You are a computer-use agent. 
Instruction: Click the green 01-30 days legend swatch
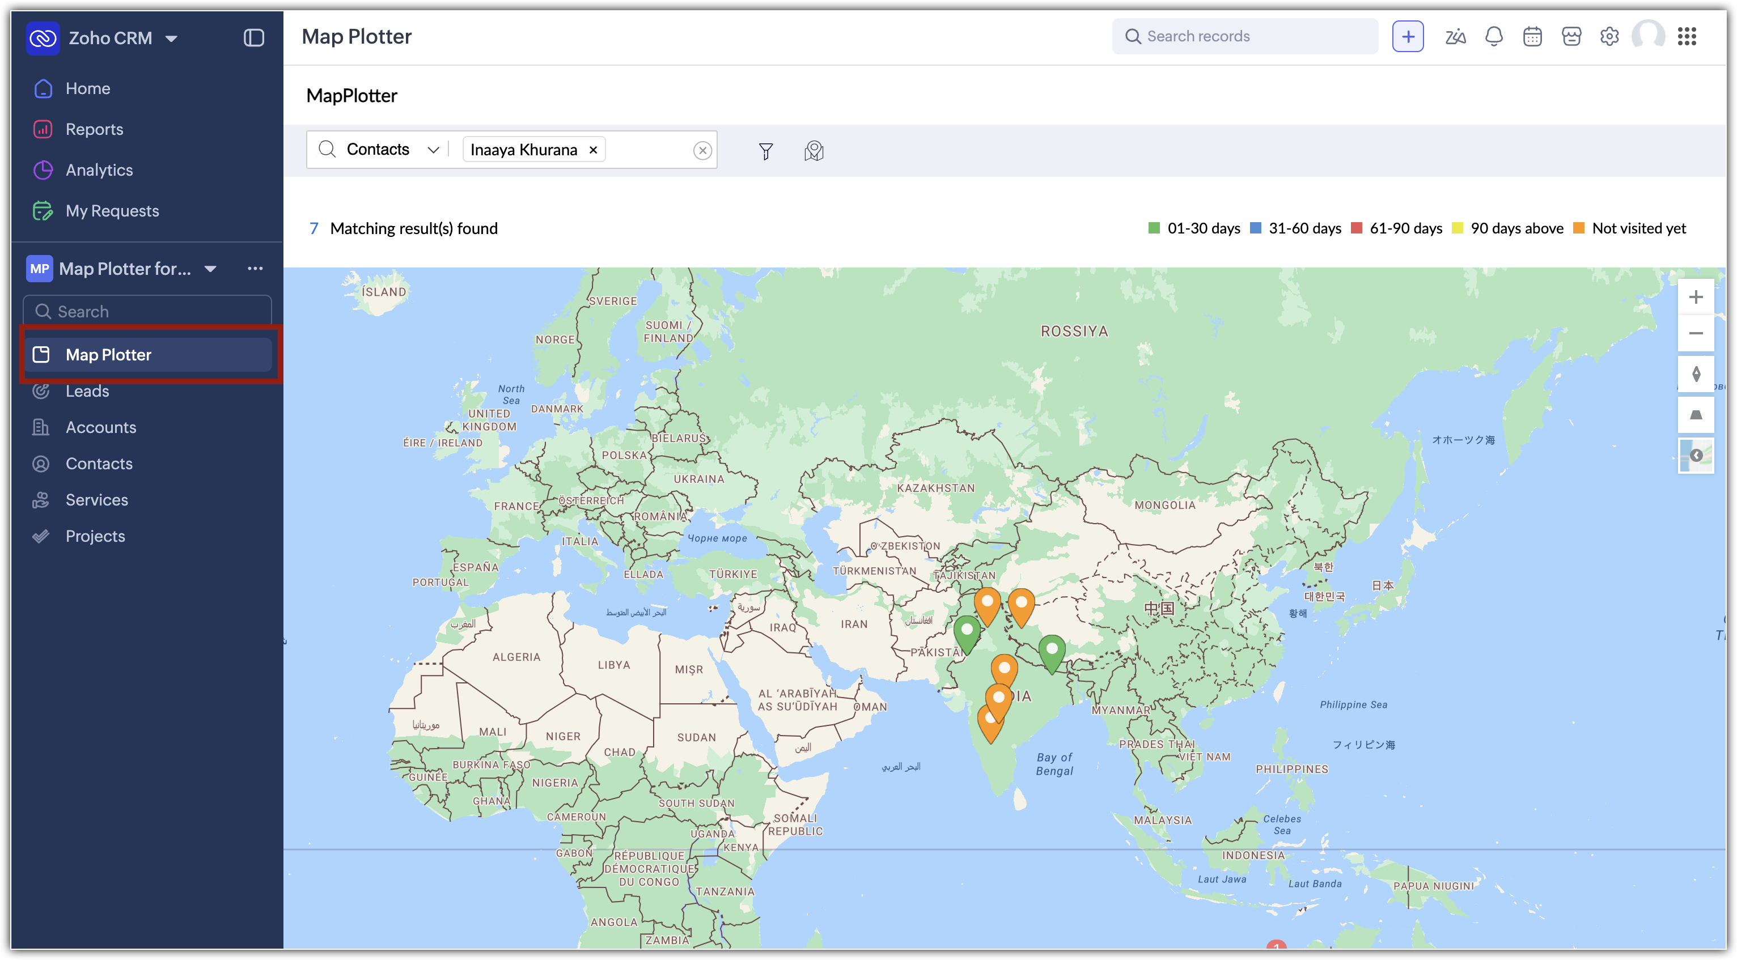pos(1154,228)
